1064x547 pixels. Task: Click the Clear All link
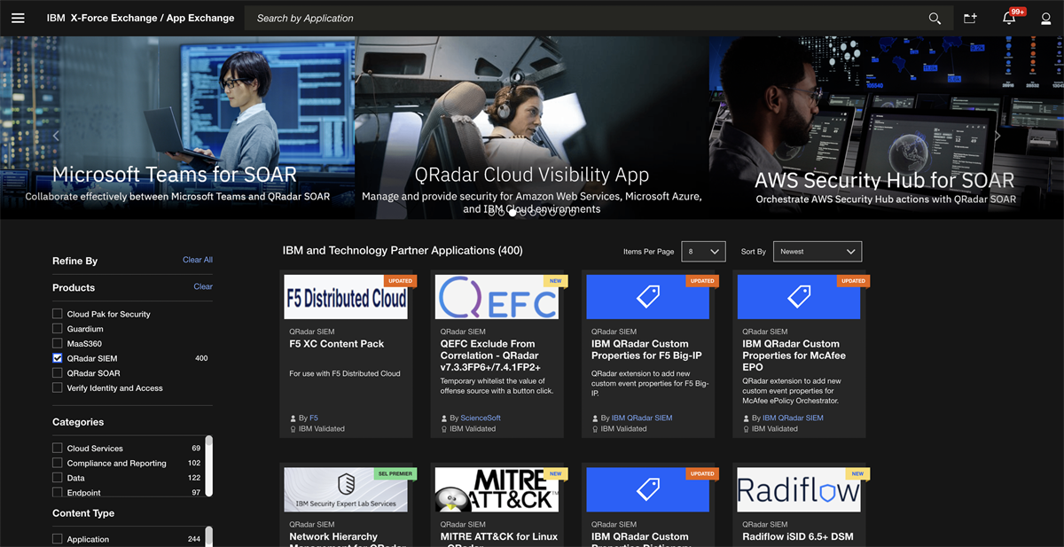pyautogui.click(x=197, y=259)
